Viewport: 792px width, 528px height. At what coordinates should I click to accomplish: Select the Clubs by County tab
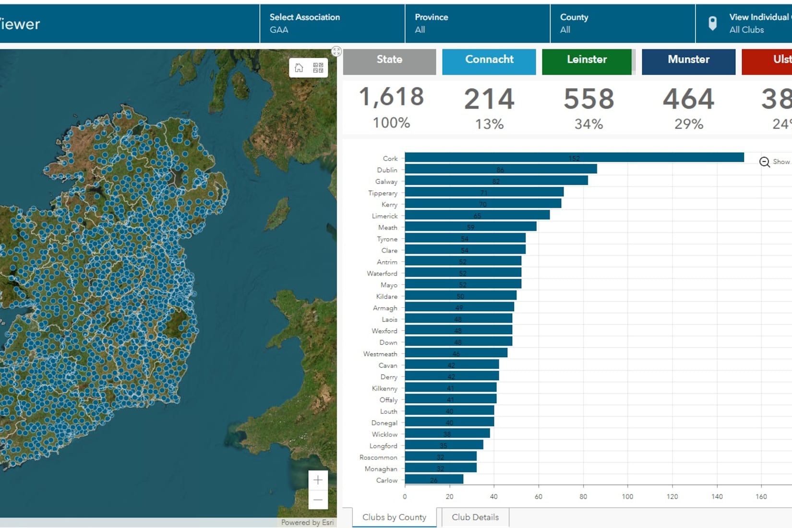pos(394,517)
